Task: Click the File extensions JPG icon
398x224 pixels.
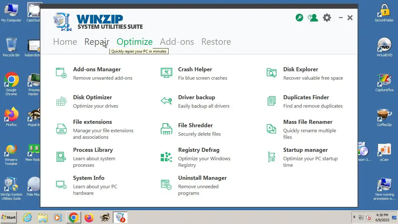Action: coord(61,129)
